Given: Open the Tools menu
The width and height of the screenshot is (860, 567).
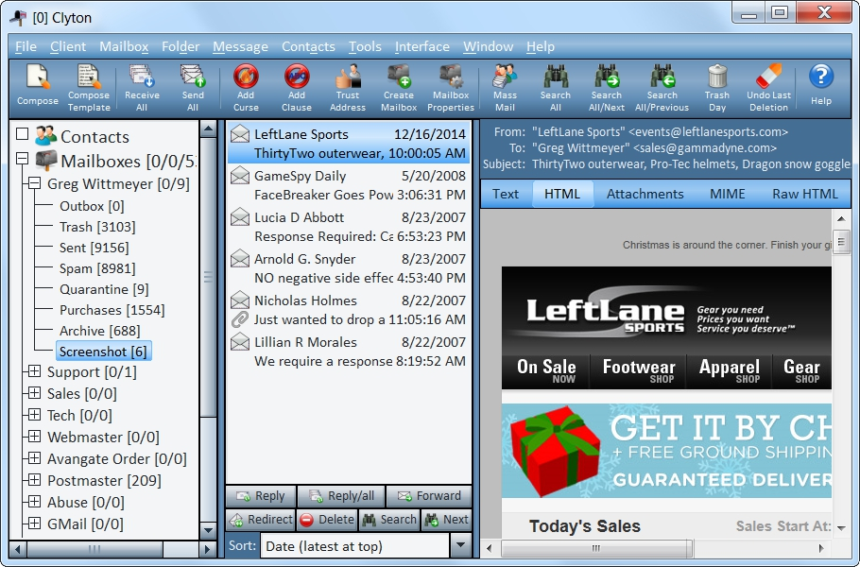Looking at the screenshot, I should coord(365,46).
